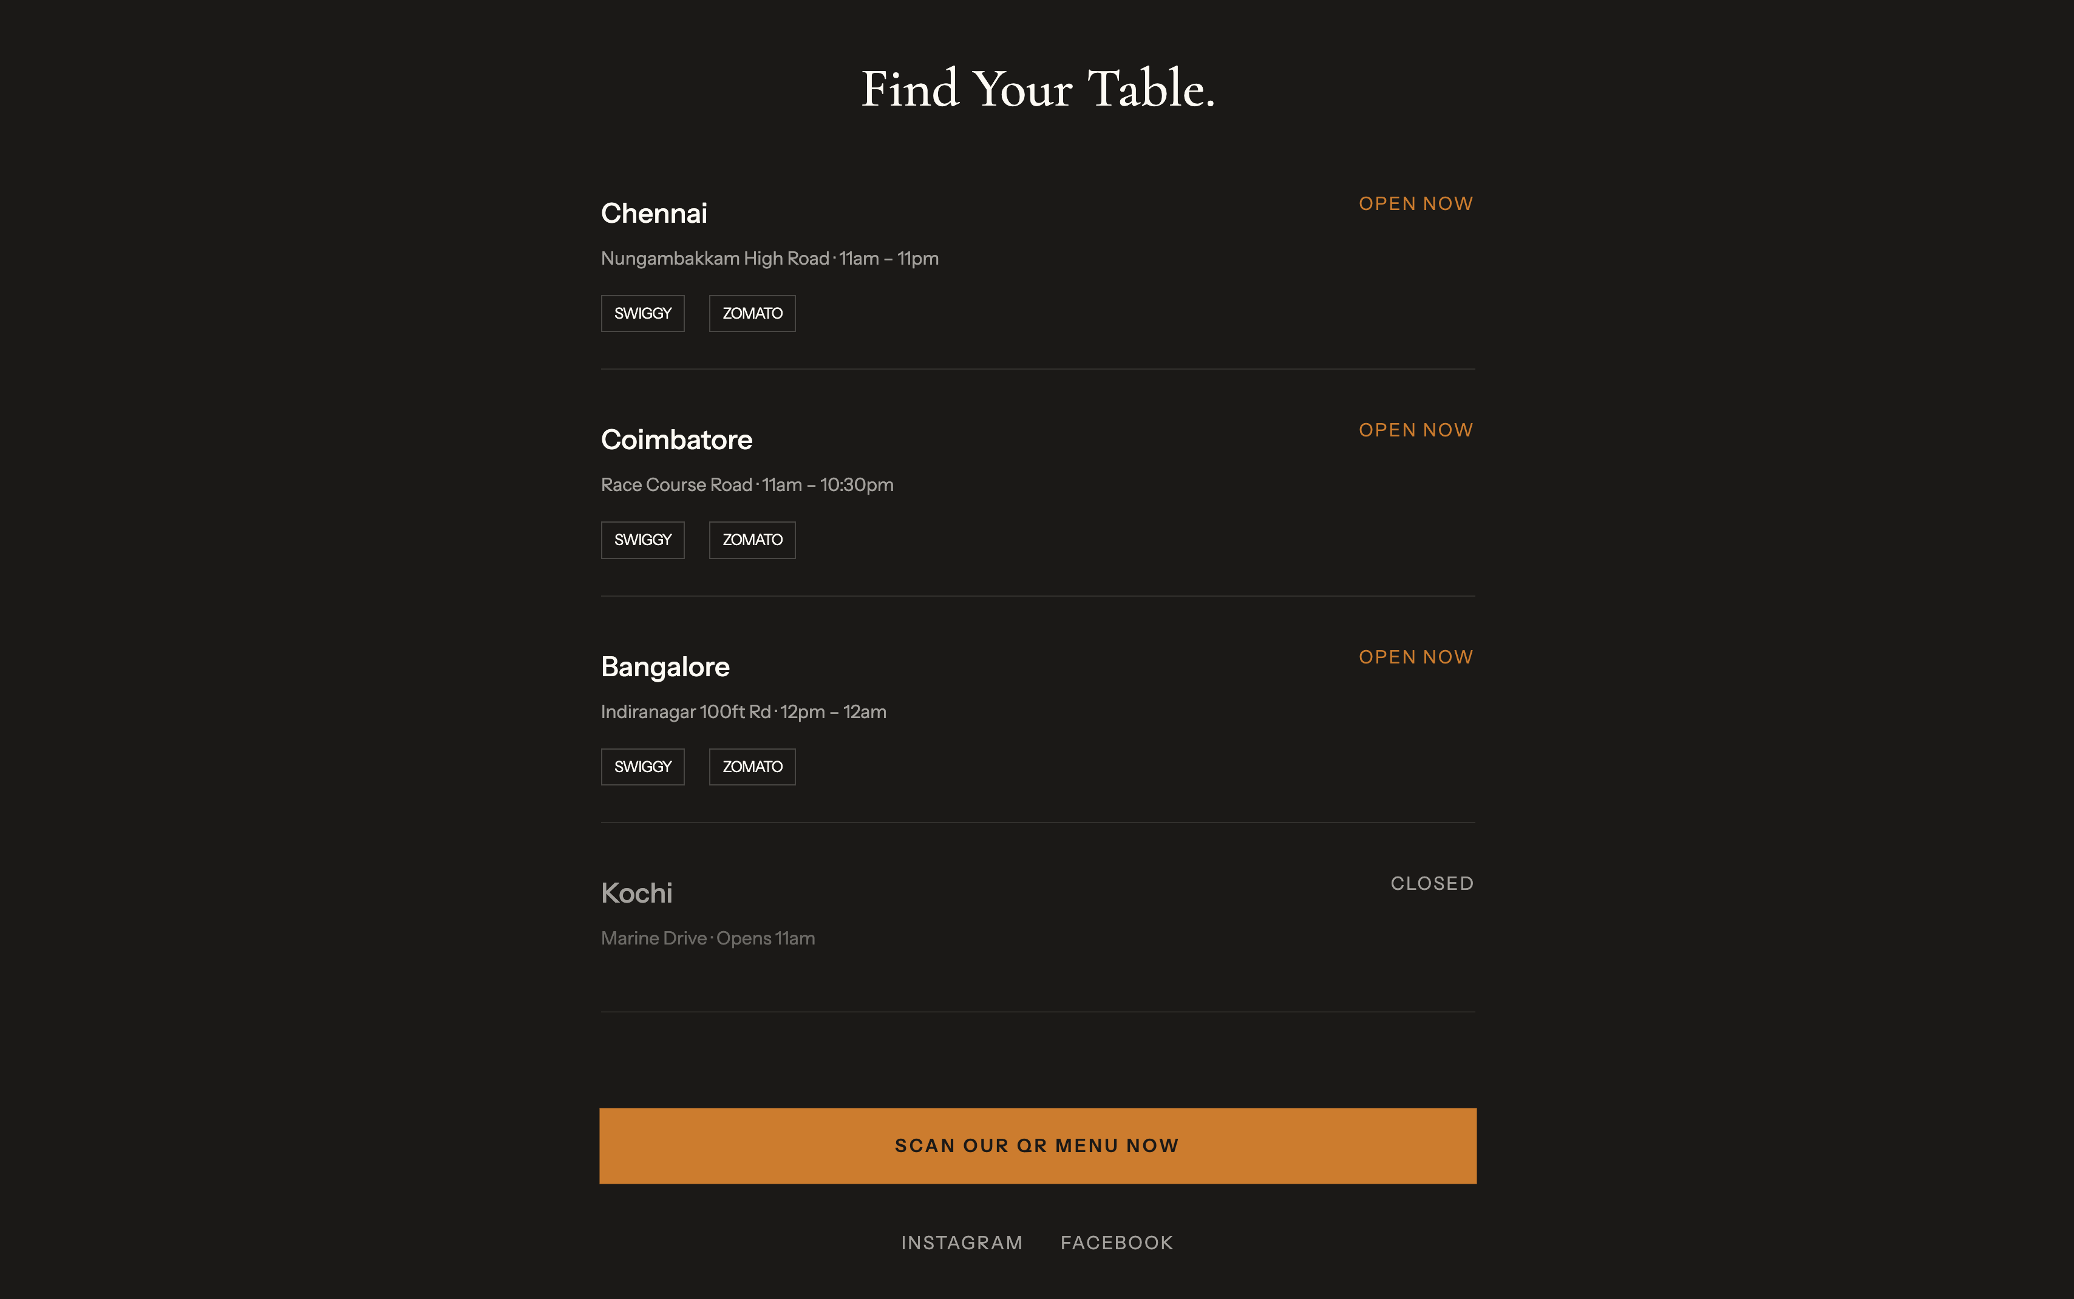2074x1299 pixels.
Task: Click Kochi's Closed status label
Action: (x=1432, y=883)
